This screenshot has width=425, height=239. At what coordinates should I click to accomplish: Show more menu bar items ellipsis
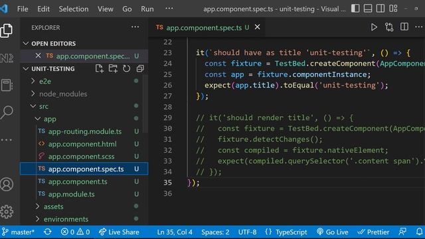tap(169, 9)
